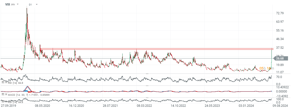Screen dimensions: 291x110
Task: Select the red resistance rectangle drawing
Action: tap(150, 49)
